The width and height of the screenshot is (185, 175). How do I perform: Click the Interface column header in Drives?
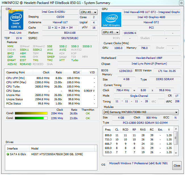[x=17, y=148]
